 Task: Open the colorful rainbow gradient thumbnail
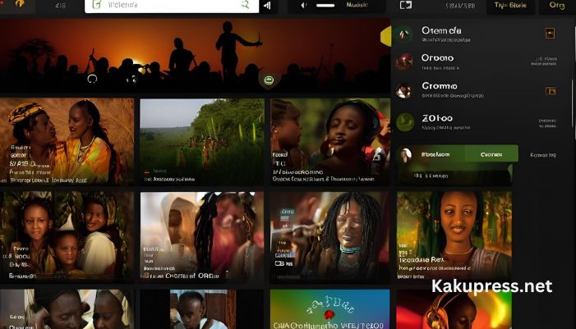click(329, 309)
